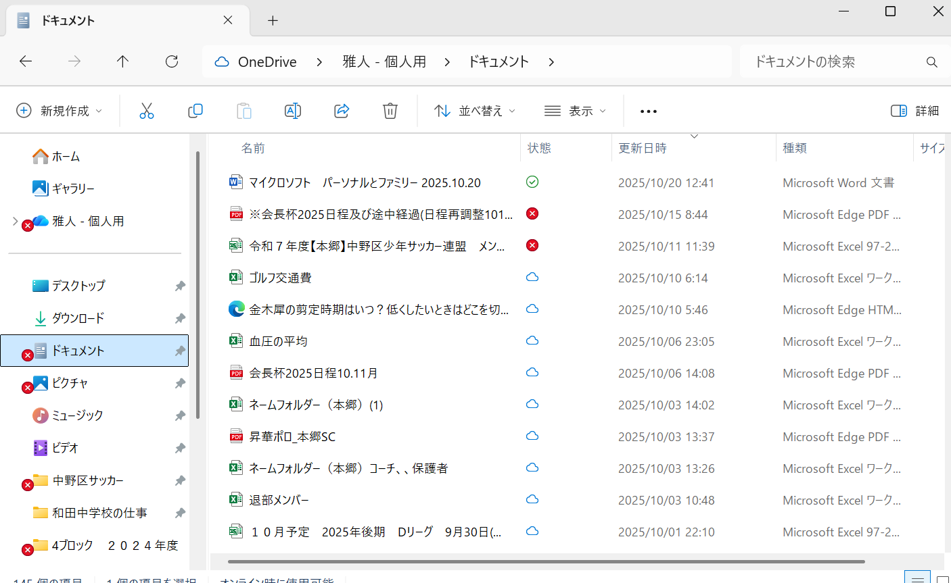The image size is (951, 583).
Task: Select the 血圧の平均 file row
Action: [x=575, y=341]
